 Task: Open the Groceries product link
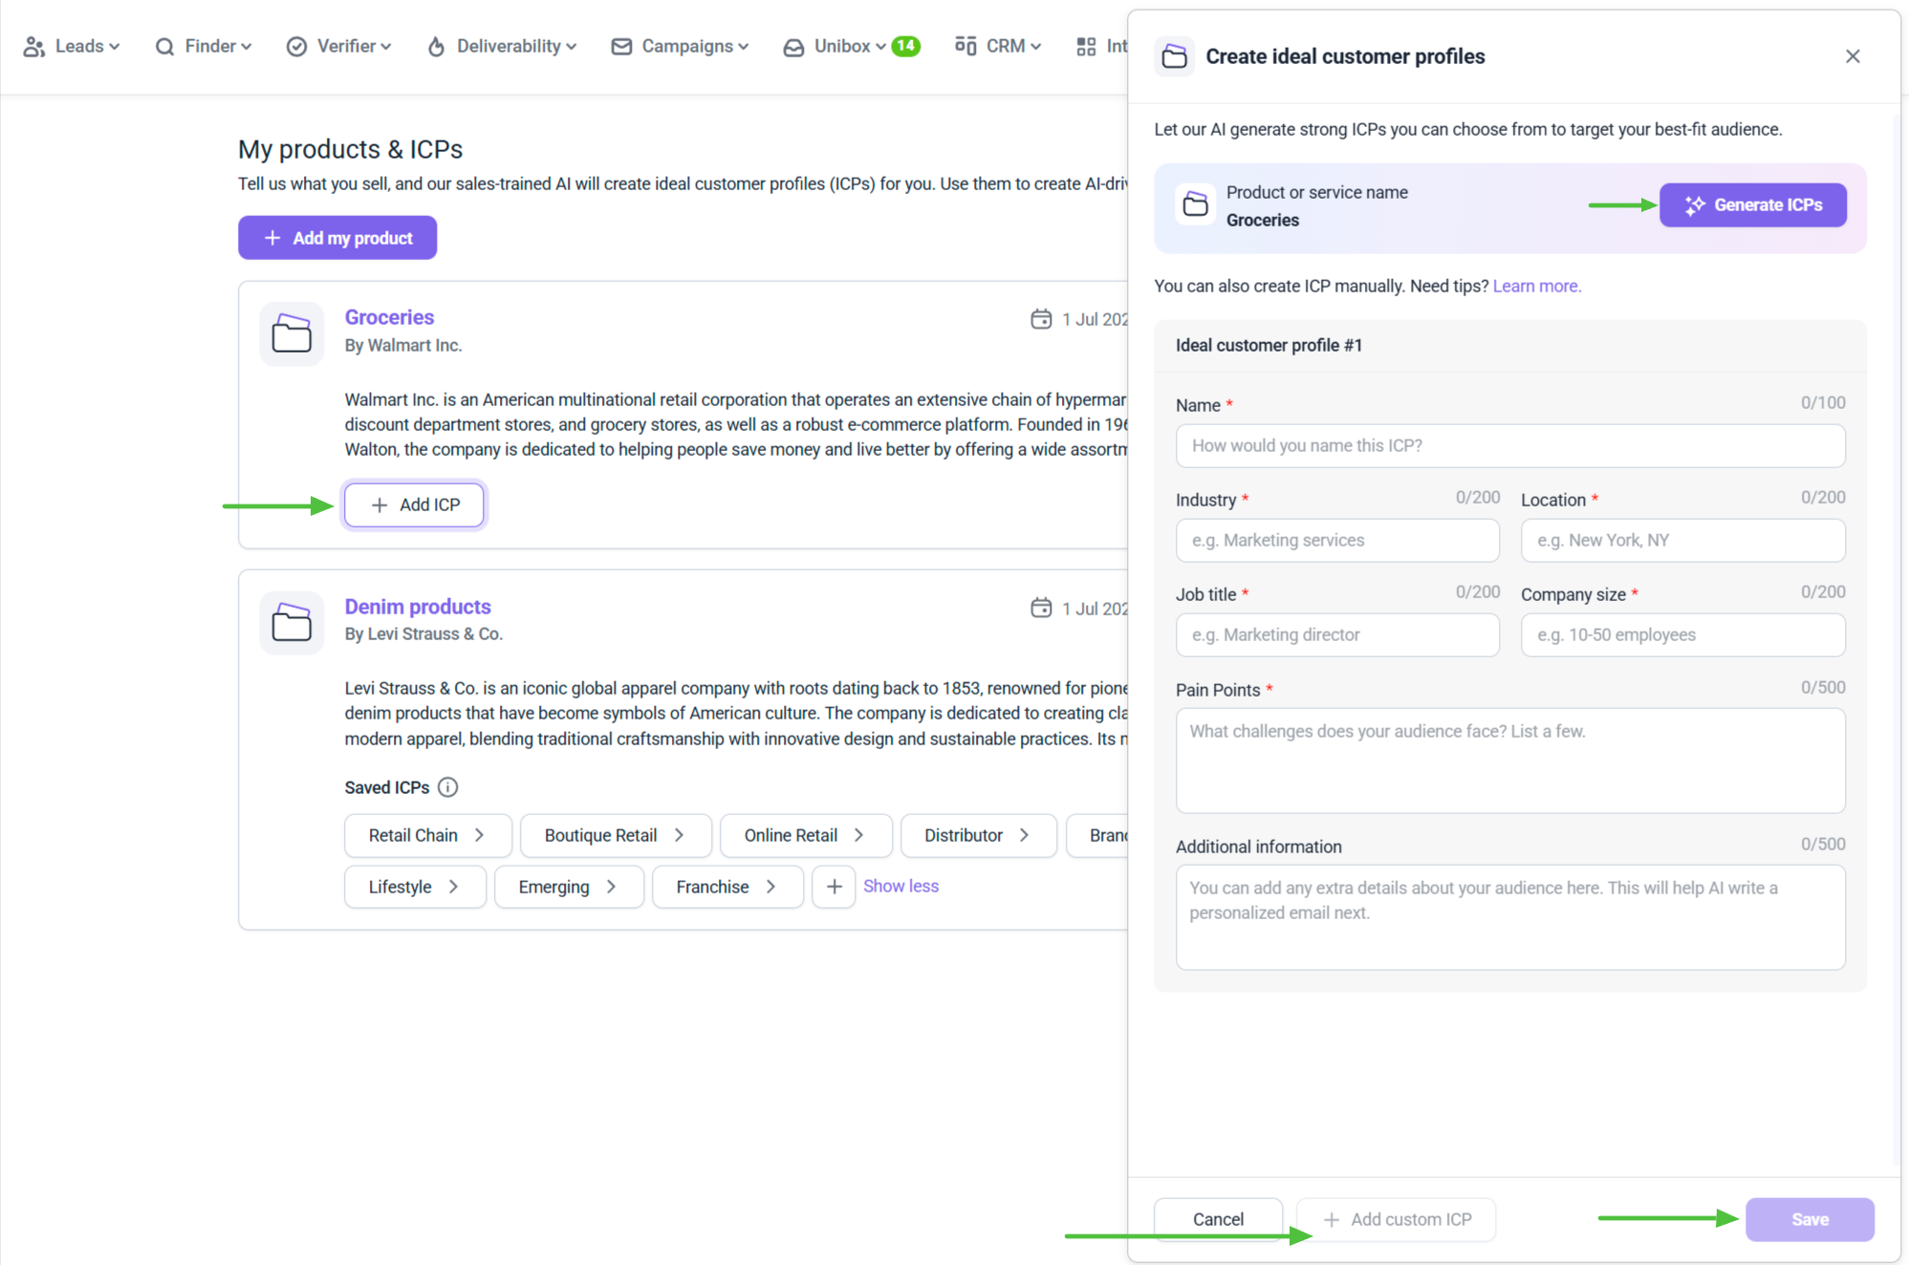point(389,317)
